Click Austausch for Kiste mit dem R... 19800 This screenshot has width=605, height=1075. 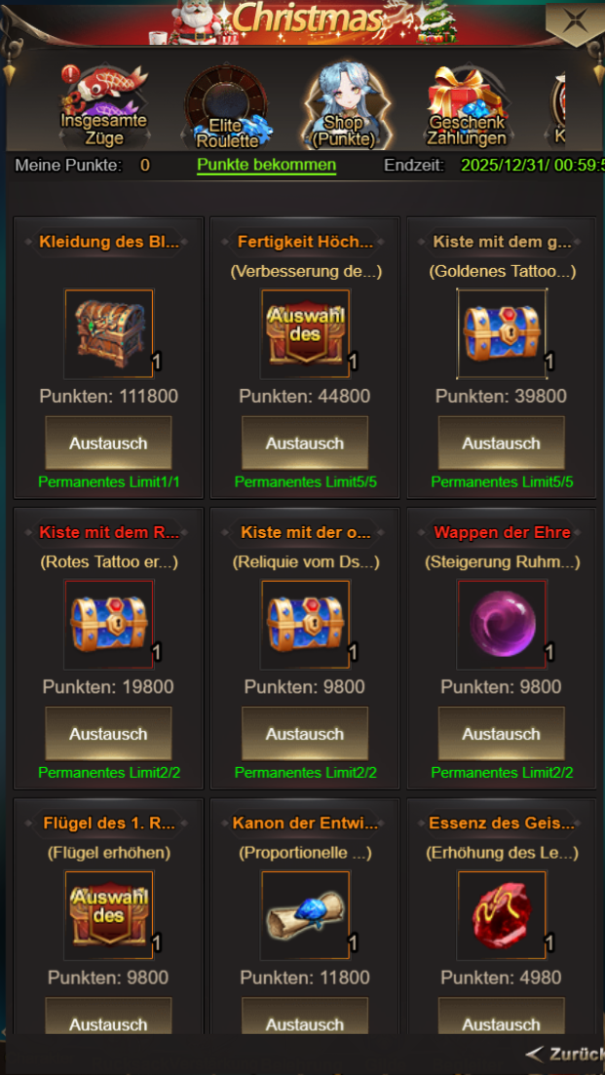108,734
